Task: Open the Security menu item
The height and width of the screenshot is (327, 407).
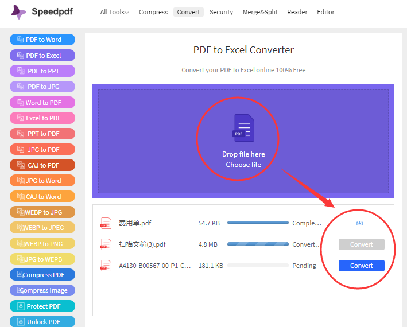Action: click(x=221, y=12)
